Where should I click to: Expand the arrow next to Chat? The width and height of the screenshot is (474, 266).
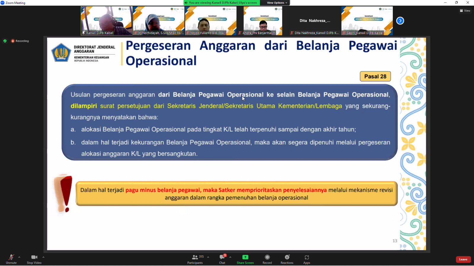tap(230, 257)
